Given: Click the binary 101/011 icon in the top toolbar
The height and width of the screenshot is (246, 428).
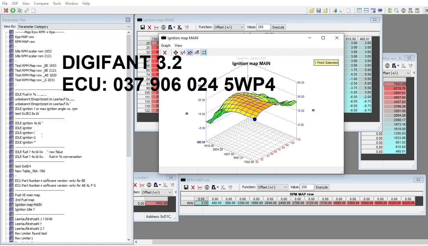Looking at the screenshot, I should (390, 10).
